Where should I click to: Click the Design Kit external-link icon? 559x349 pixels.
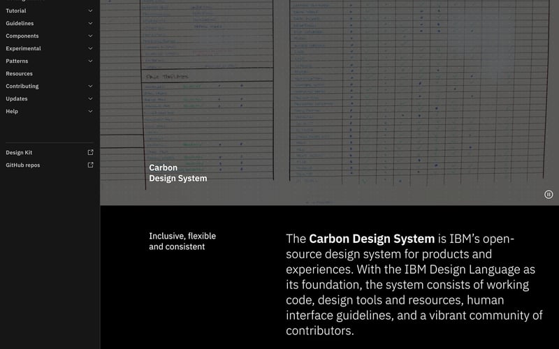[x=91, y=152]
